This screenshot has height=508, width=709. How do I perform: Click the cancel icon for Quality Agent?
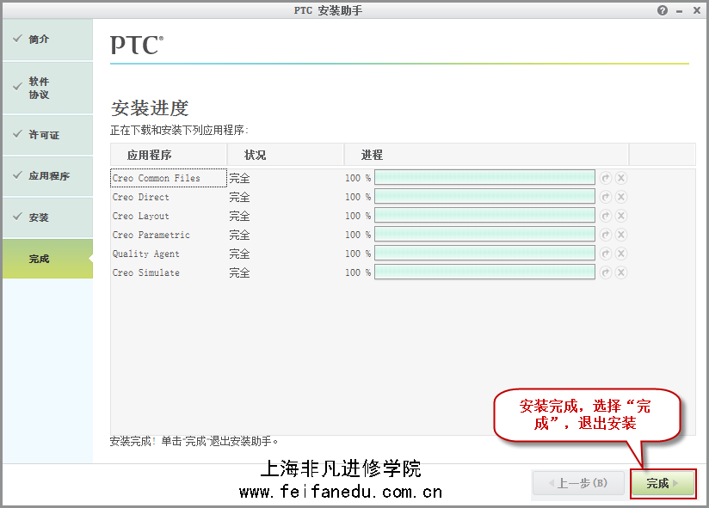point(621,254)
